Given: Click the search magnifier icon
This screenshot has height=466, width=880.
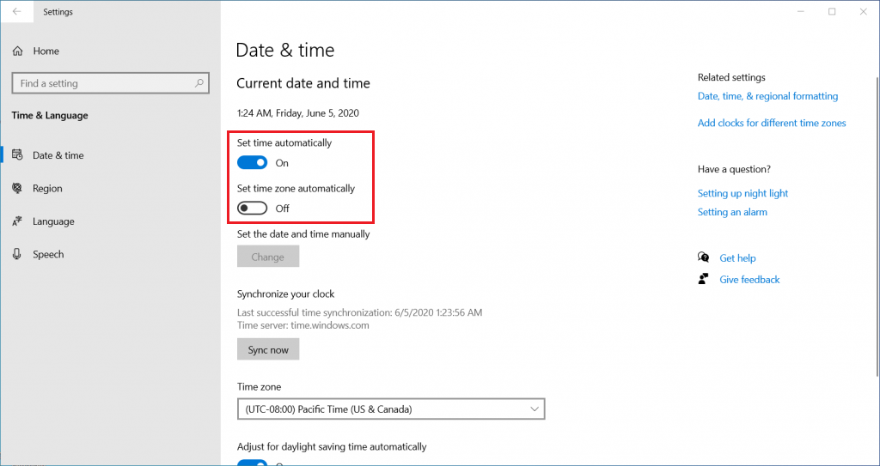Looking at the screenshot, I should tap(199, 83).
